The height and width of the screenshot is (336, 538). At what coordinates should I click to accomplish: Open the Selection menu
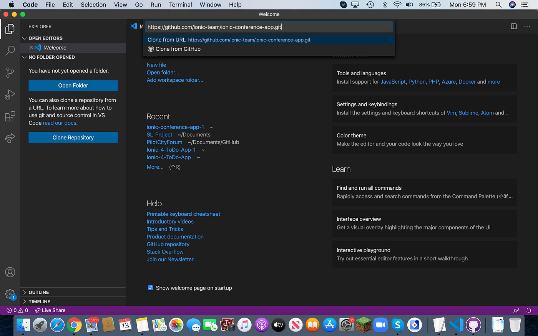93,5
